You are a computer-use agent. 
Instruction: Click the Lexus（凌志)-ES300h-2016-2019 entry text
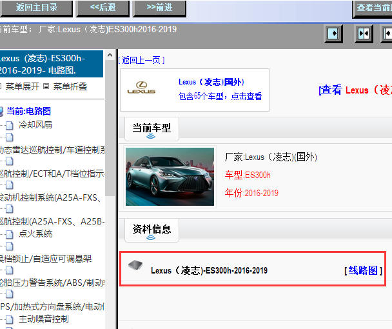[x=210, y=270]
